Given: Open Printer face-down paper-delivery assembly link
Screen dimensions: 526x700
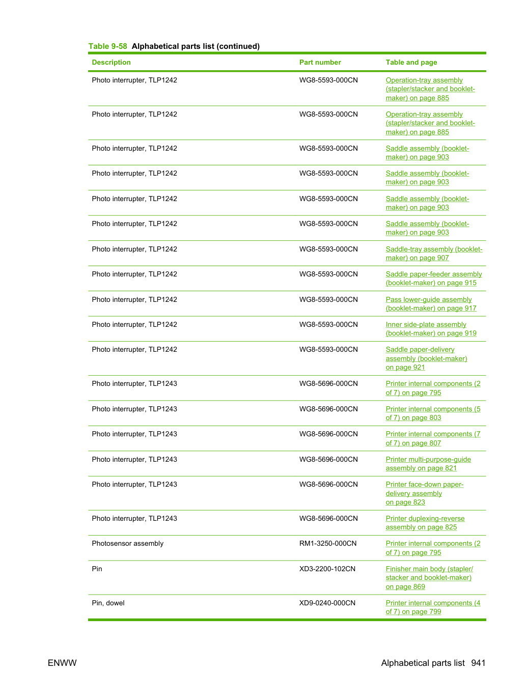Looking at the screenshot, I should 424,493.
